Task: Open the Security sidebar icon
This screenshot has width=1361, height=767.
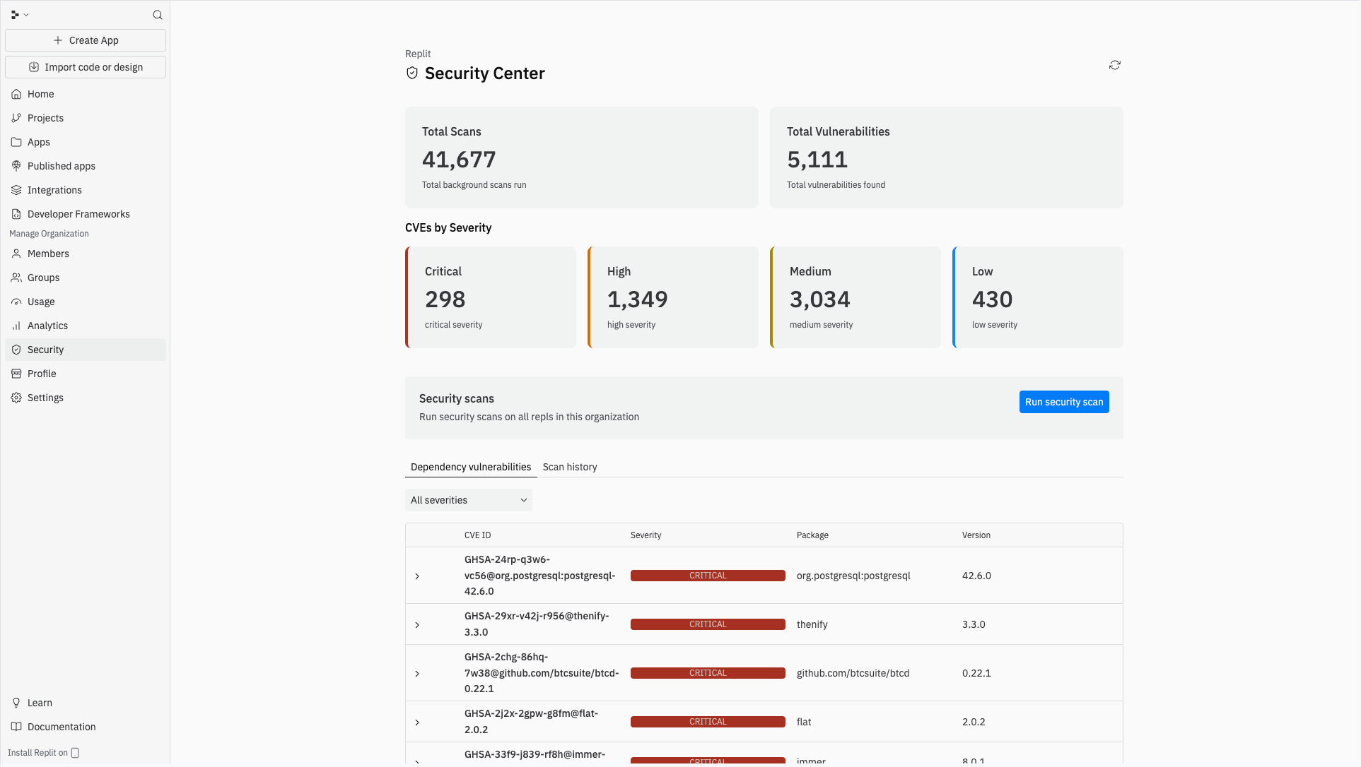Action: coord(16,350)
